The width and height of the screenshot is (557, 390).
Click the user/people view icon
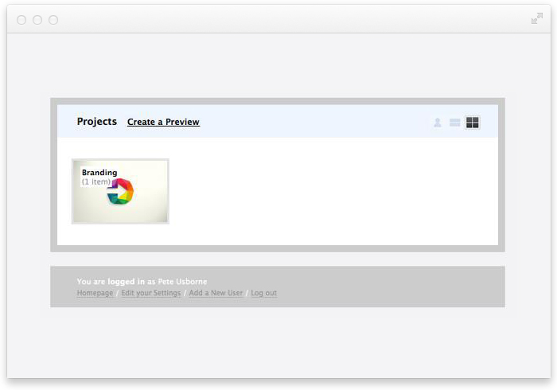coord(438,123)
